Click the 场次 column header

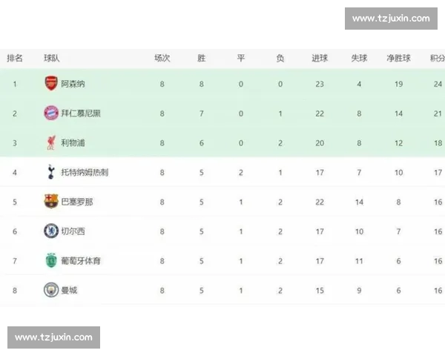(162, 58)
